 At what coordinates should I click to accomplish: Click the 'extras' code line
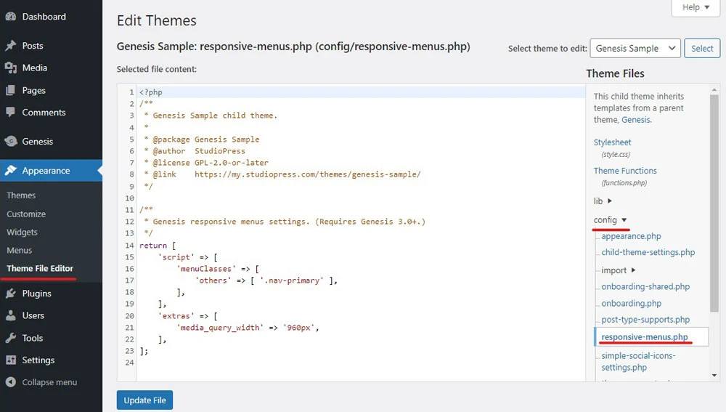coord(187,315)
